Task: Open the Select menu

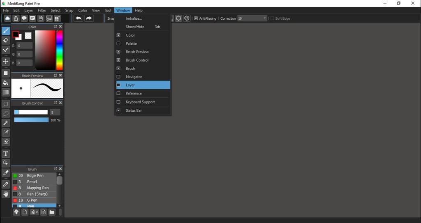Action: click(x=56, y=10)
